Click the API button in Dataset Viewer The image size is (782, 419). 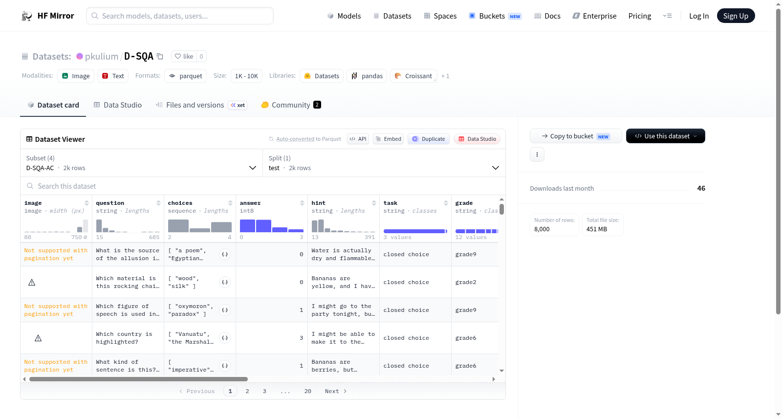pos(358,139)
